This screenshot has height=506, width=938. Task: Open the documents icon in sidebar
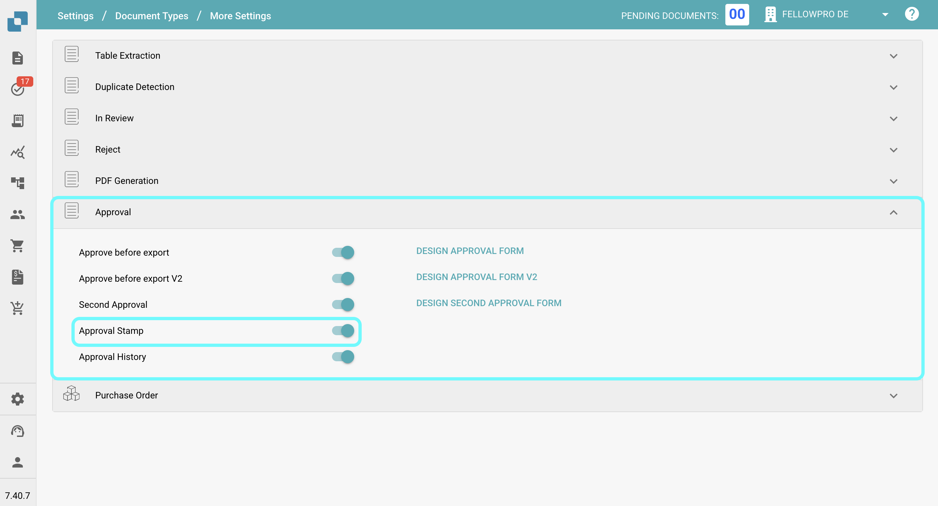click(18, 57)
